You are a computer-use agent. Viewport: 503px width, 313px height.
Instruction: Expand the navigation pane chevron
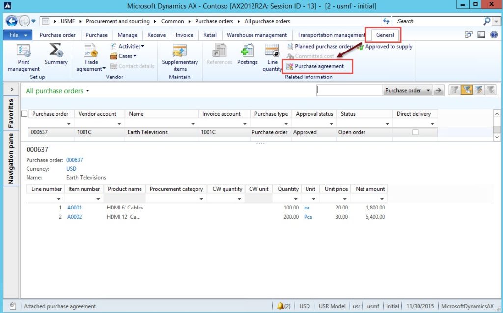[12, 89]
